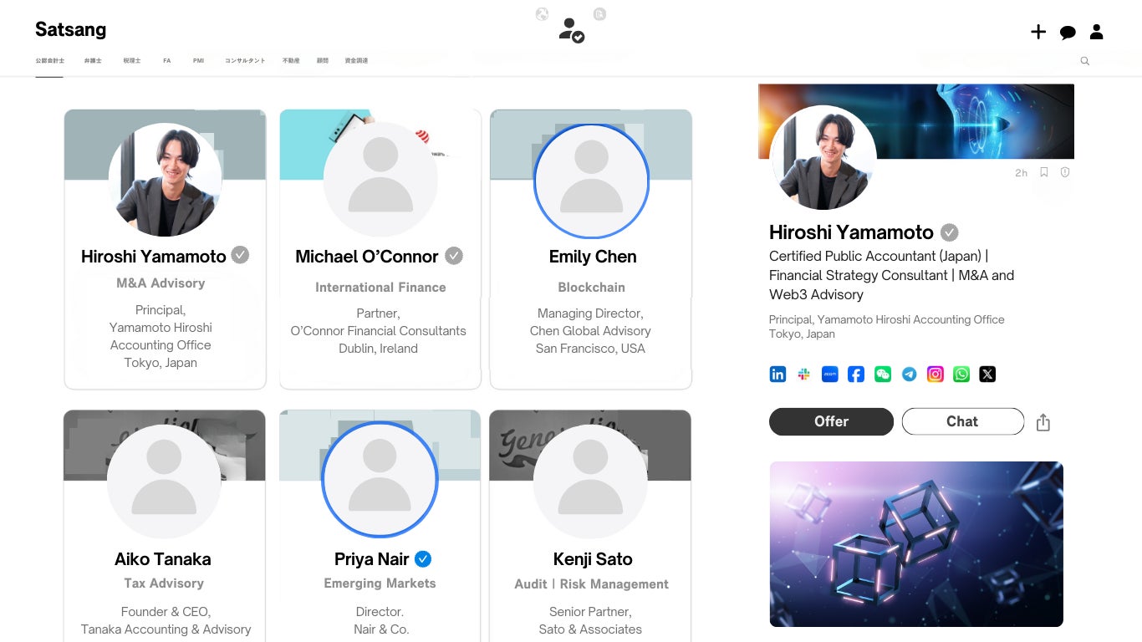This screenshot has width=1142, height=642.
Task: Click the "Emerging Markets" label
Action: pos(380,583)
